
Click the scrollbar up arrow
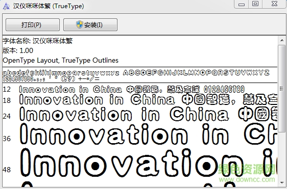point(281,40)
